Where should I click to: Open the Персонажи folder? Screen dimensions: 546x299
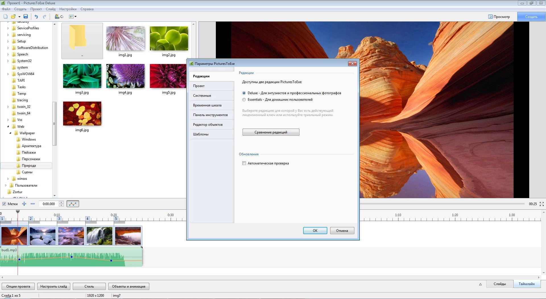click(x=31, y=159)
